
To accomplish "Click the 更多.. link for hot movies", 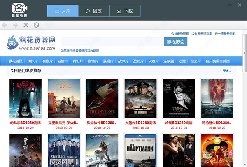I will pyautogui.click(x=226, y=71).
